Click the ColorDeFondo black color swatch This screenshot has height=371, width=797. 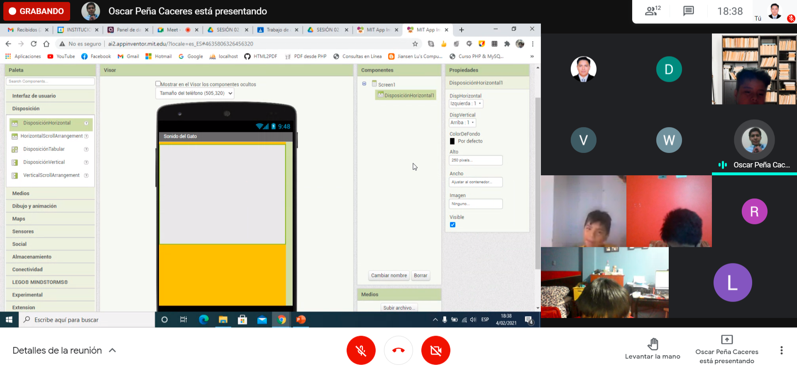452,141
